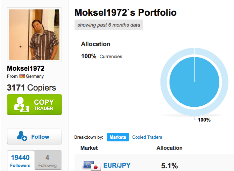The image size is (234, 171).
Task: Click the Market column header
Action: (x=89, y=148)
